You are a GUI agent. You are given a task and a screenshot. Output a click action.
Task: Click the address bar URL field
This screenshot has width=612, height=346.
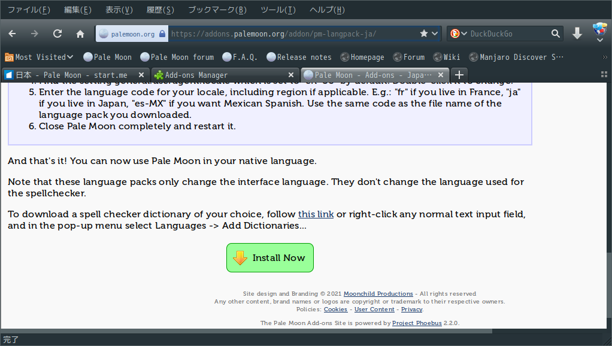tap(293, 34)
